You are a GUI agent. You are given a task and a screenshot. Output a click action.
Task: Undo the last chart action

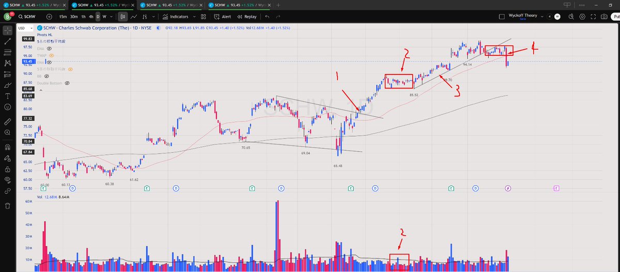pos(267,17)
